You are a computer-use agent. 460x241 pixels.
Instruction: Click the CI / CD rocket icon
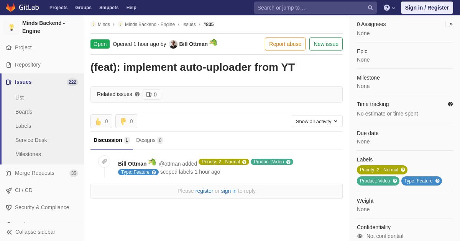[x=9, y=190]
